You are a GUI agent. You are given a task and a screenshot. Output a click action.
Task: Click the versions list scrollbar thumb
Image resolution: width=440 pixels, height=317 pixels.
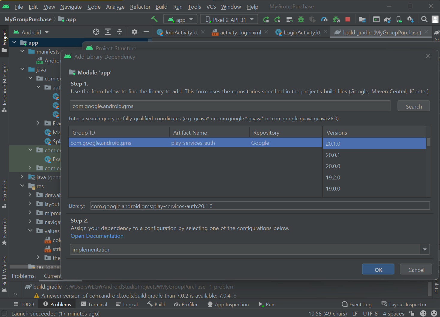[x=428, y=142]
